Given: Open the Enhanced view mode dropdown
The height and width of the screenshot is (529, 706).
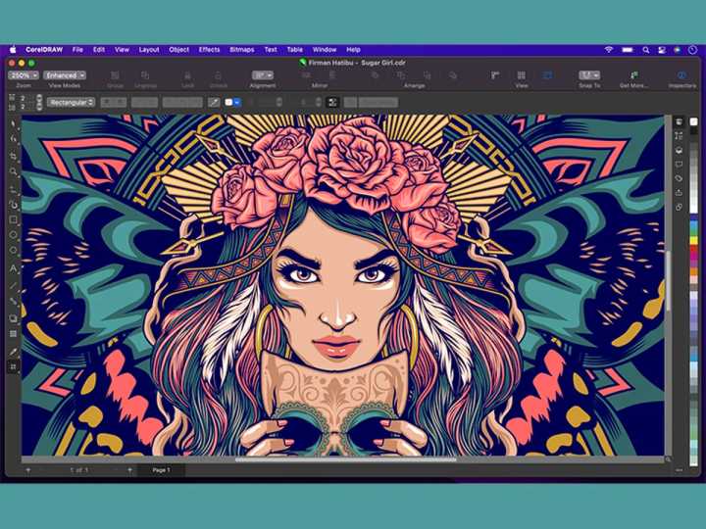Looking at the screenshot, I should [65, 75].
